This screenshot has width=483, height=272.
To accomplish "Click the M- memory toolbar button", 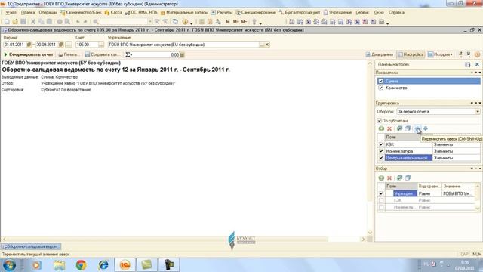I will click(x=244, y=22).
